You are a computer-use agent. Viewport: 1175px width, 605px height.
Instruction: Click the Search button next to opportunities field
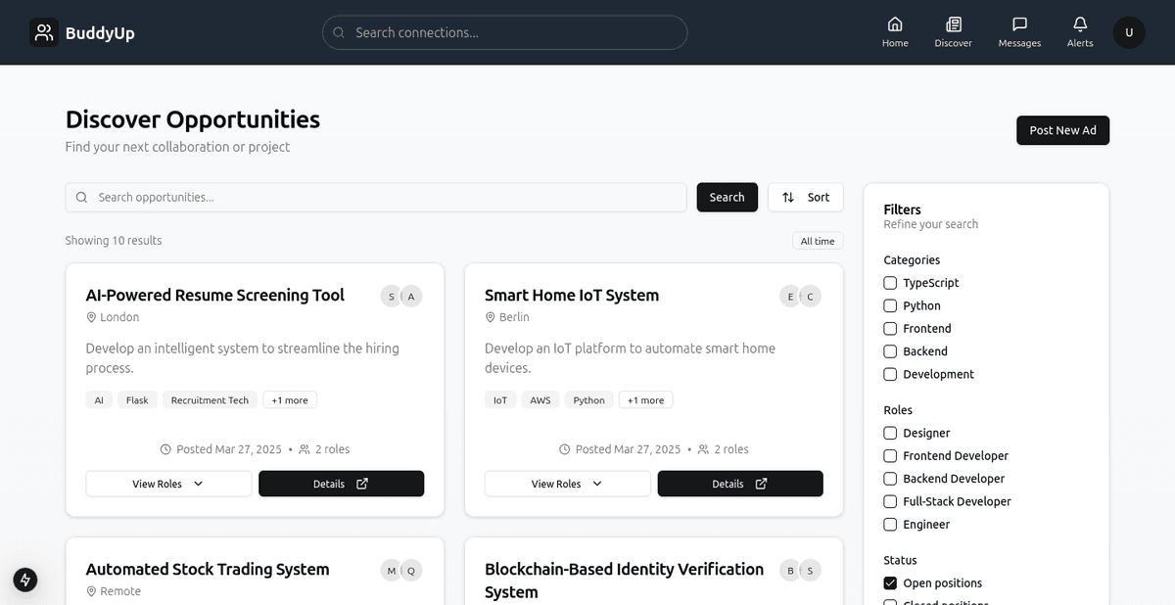point(727,197)
